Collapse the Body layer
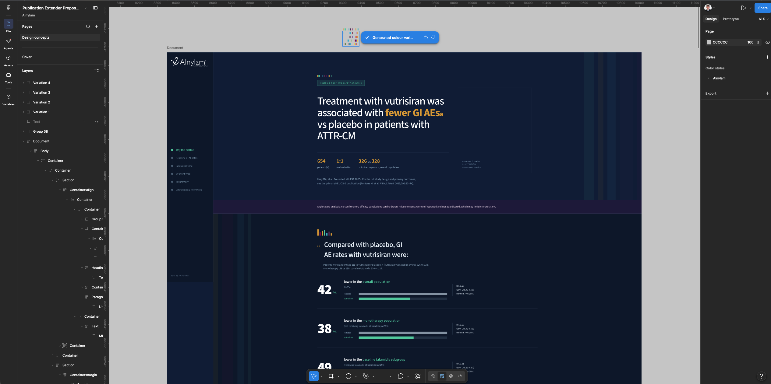This screenshot has height=384, width=771. click(31, 151)
